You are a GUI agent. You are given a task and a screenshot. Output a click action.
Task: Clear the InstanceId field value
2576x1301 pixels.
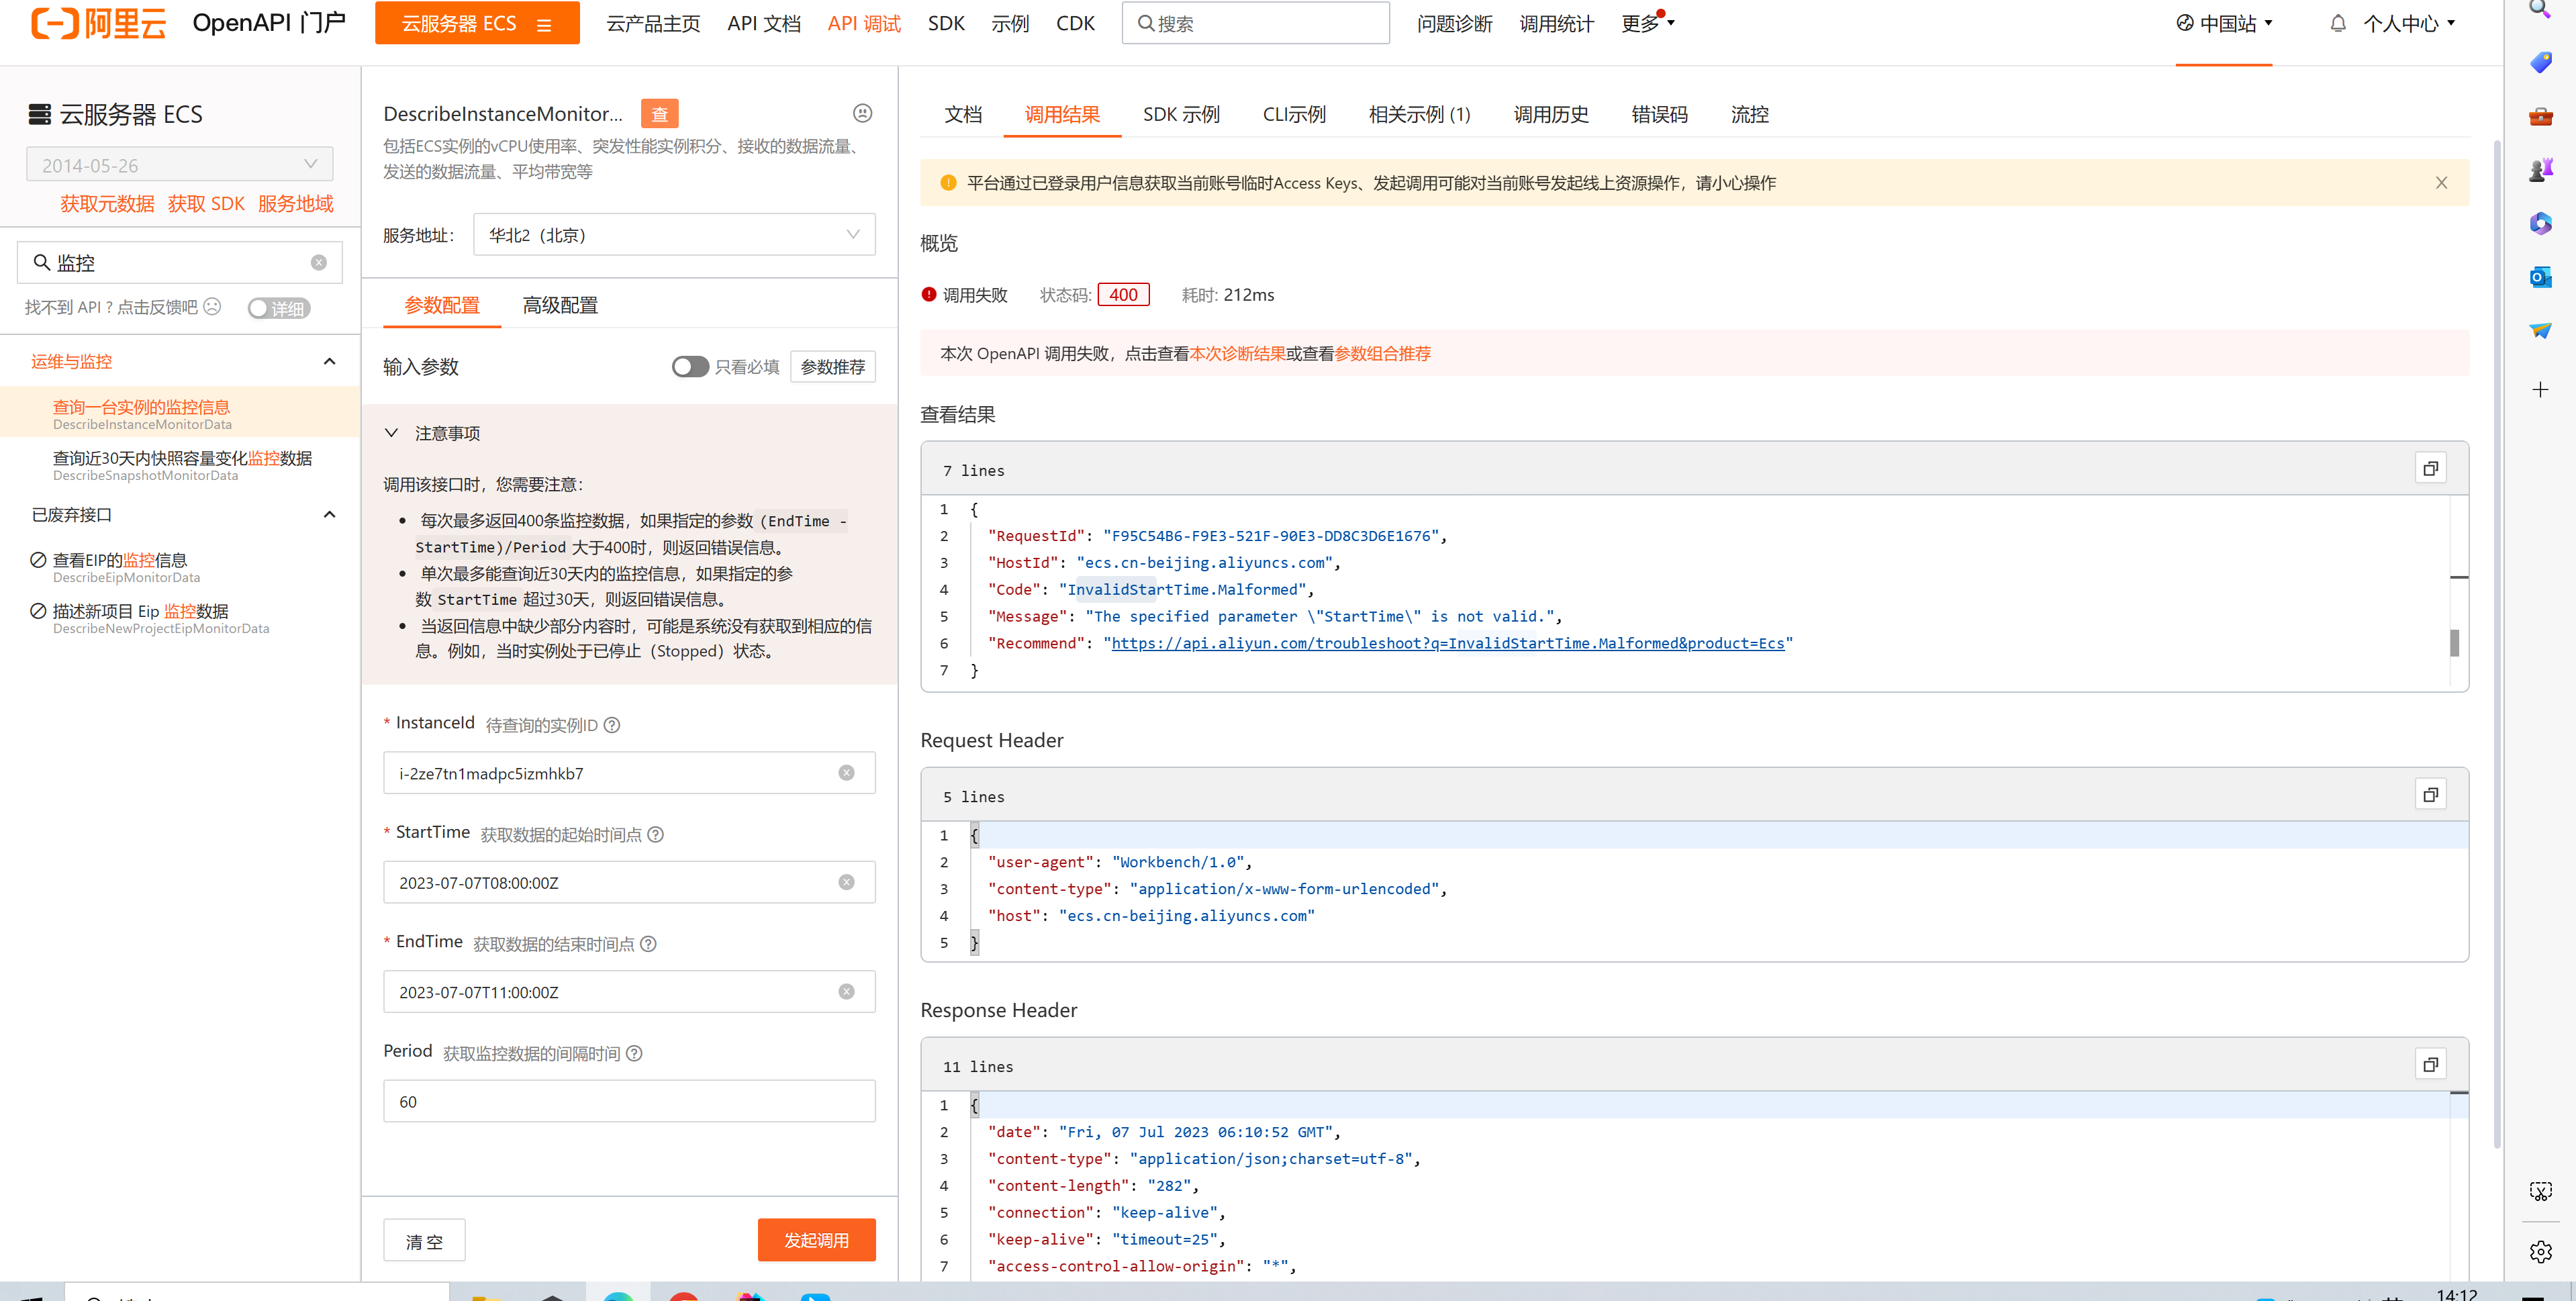click(x=846, y=773)
